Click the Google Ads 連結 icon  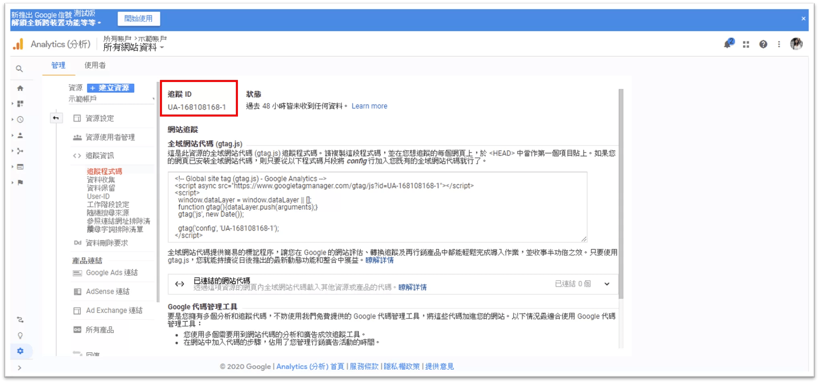pos(77,273)
